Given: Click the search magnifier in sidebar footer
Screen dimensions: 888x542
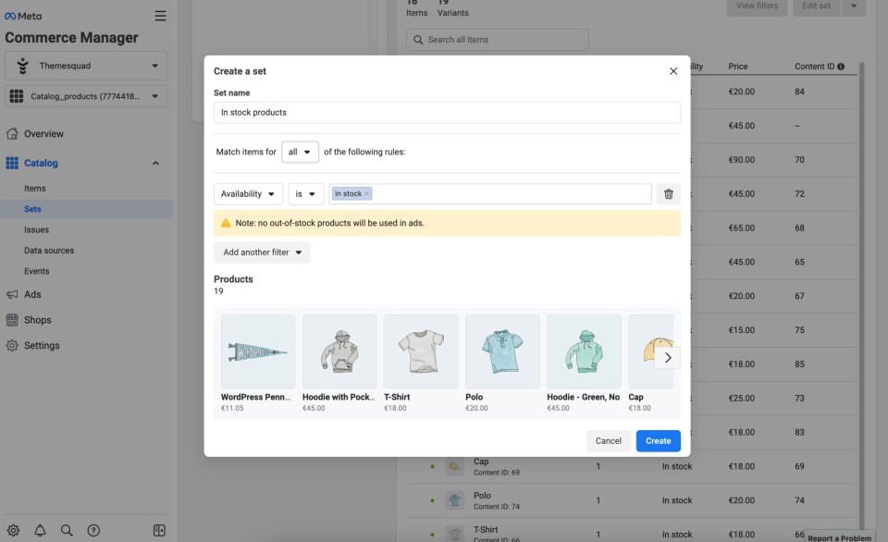Looking at the screenshot, I should tap(67, 530).
